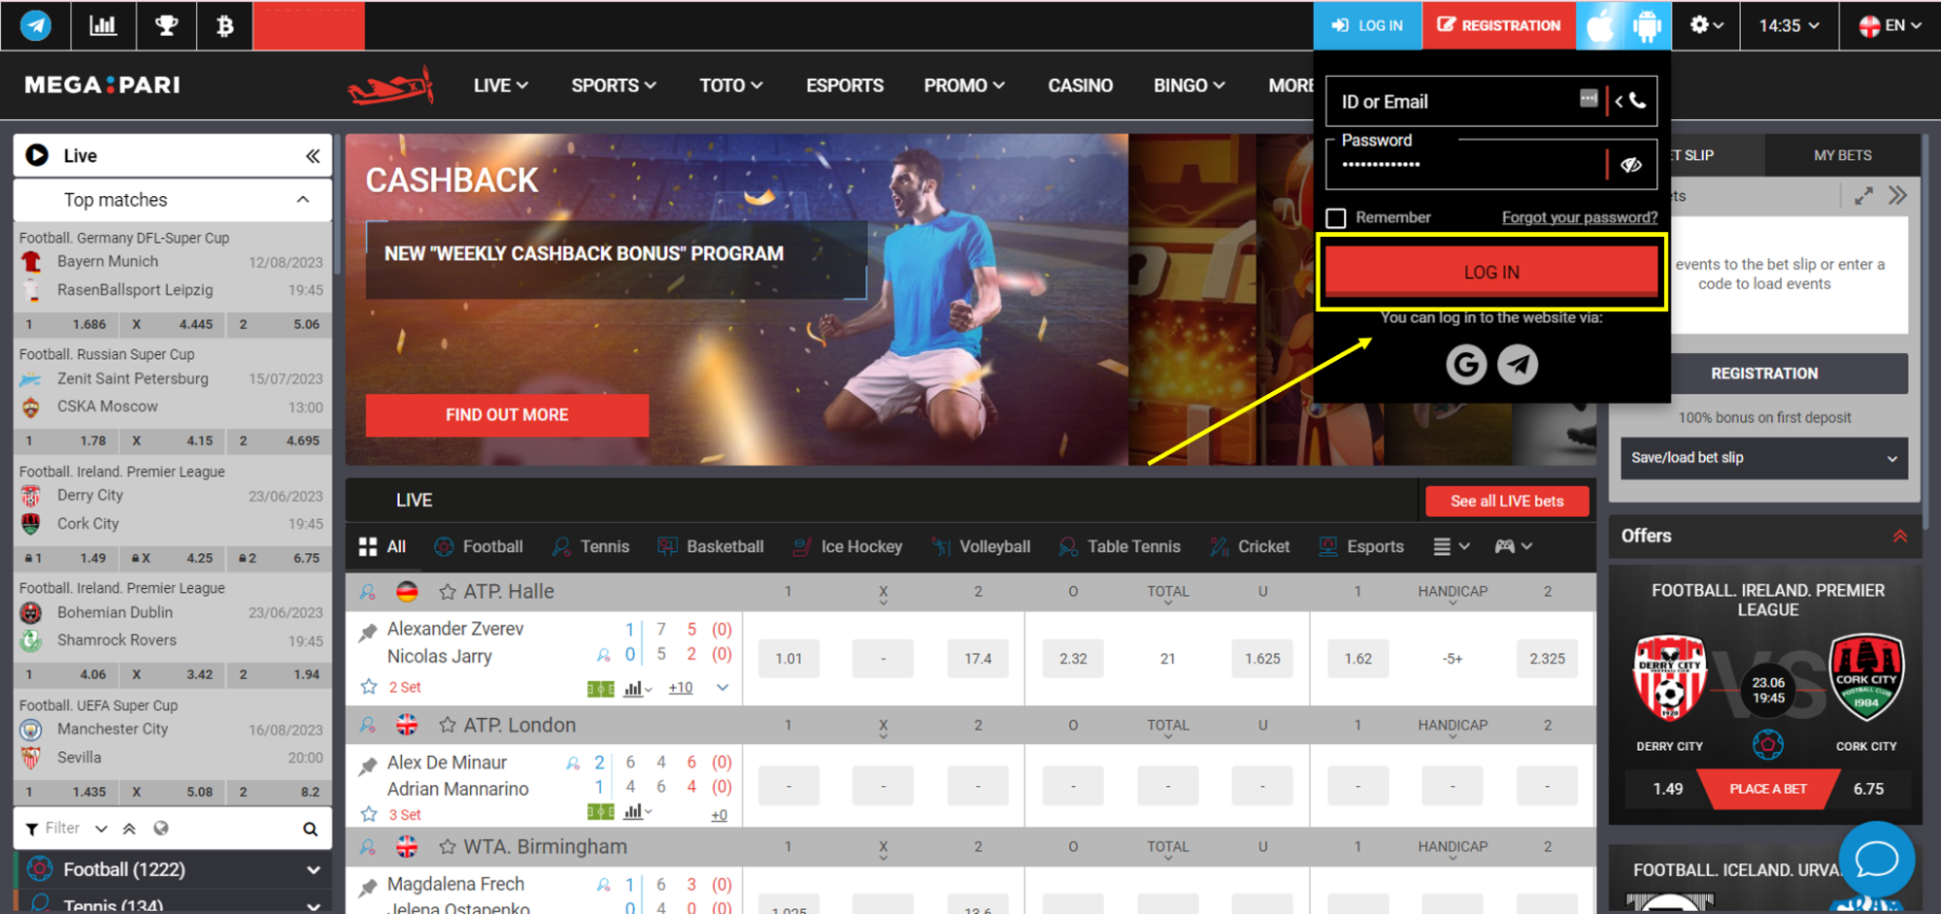Open the trophy results icon
The width and height of the screenshot is (1941, 914).
(166, 25)
